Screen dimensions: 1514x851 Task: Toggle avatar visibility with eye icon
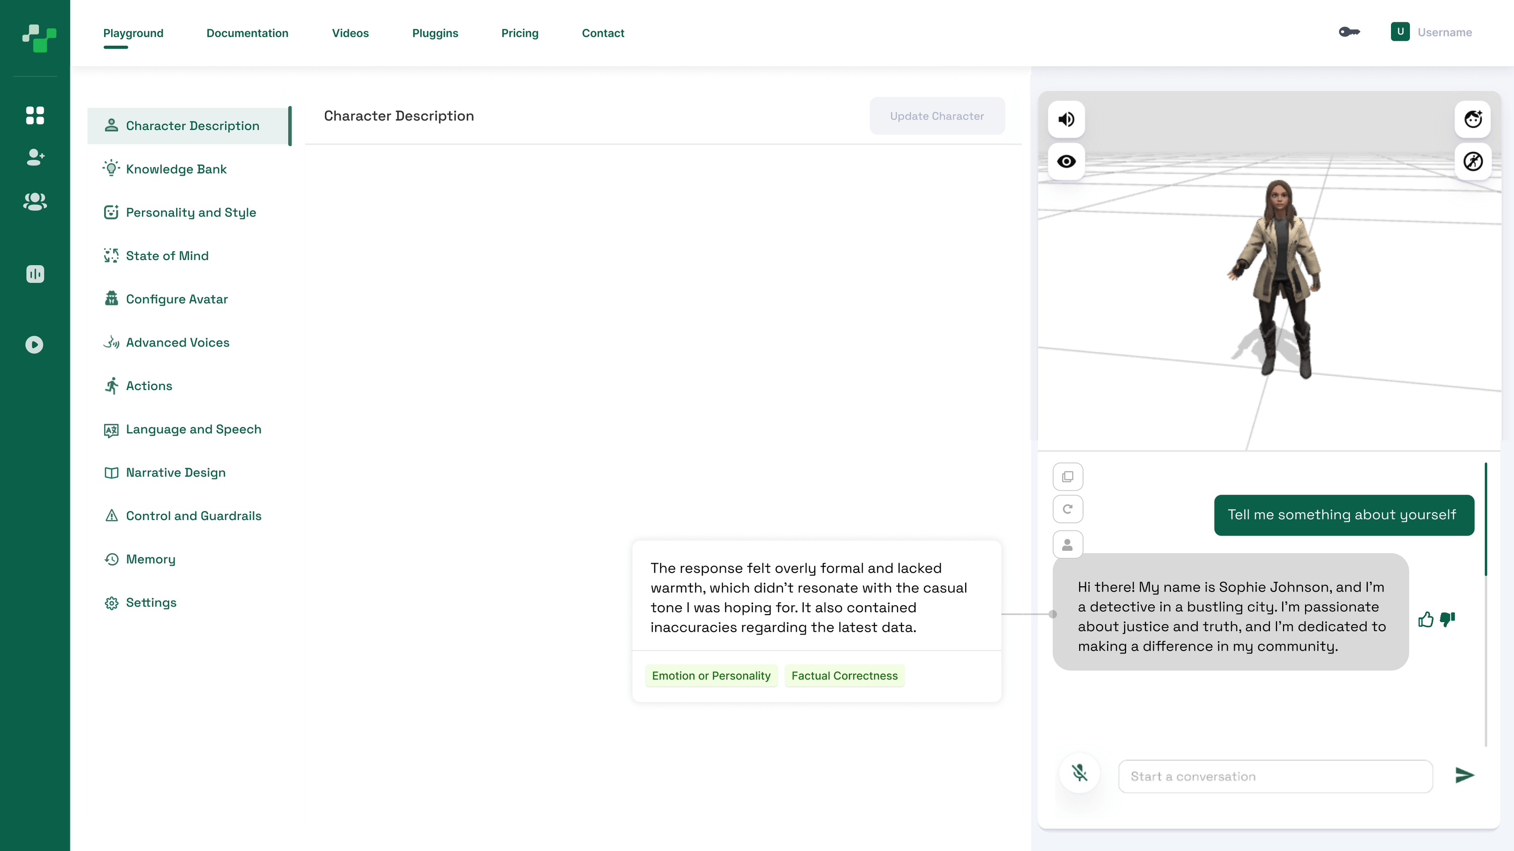(x=1066, y=161)
